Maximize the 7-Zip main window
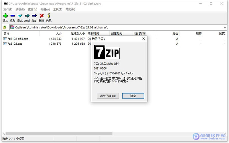This screenshot has width=229, height=143. [211, 3]
